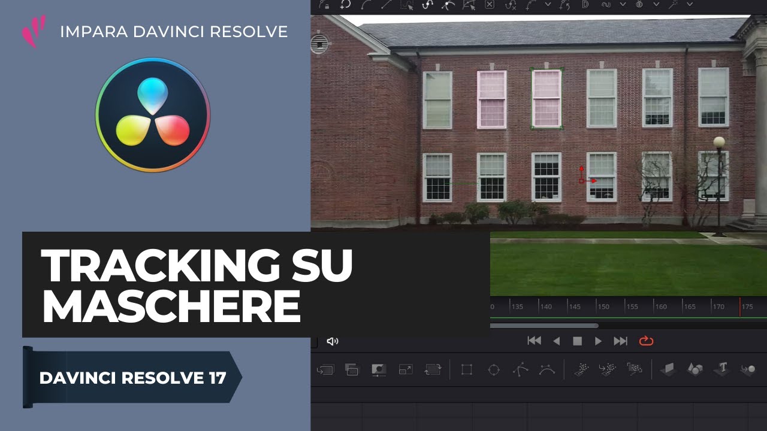Add a Text 3D node
This screenshot has height=431, width=767.
[722, 369]
